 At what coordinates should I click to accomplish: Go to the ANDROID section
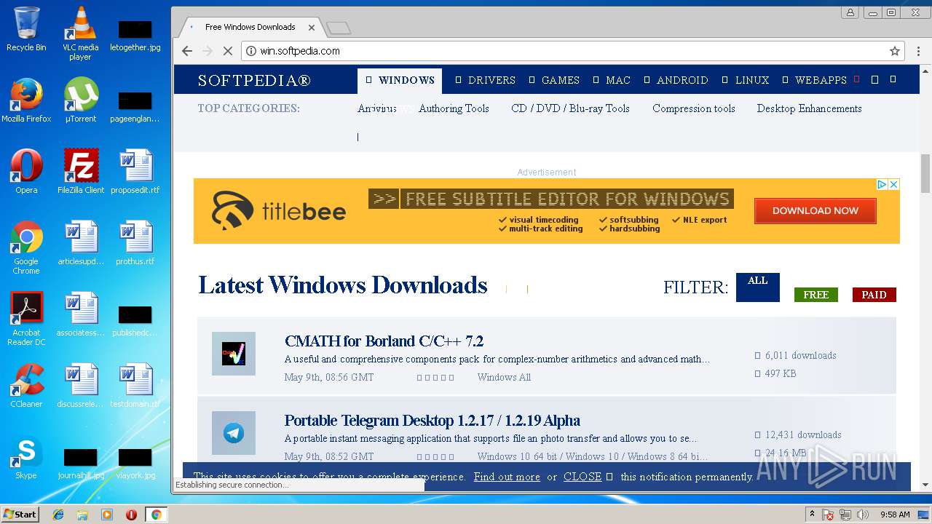[x=676, y=80]
